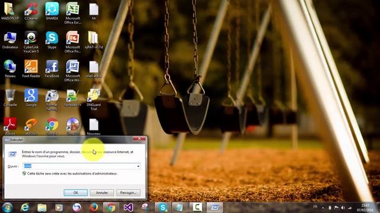Open the volume tray icon
380x213 pixels.
[x=343, y=208]
